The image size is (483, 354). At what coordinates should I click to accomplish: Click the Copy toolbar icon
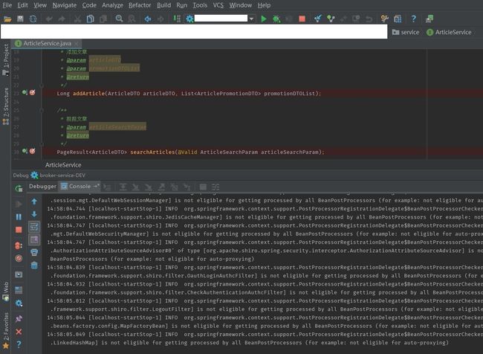[x=90, y=19]
